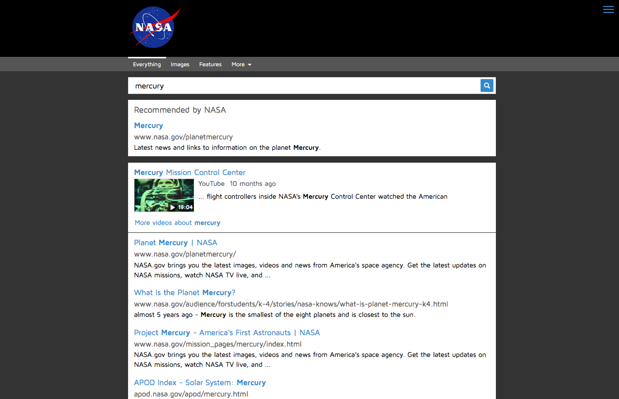This screenshot has width=619, height=399.
Task: Play the Mercury Mission Control Center video
Action: [x=190, y=172]
